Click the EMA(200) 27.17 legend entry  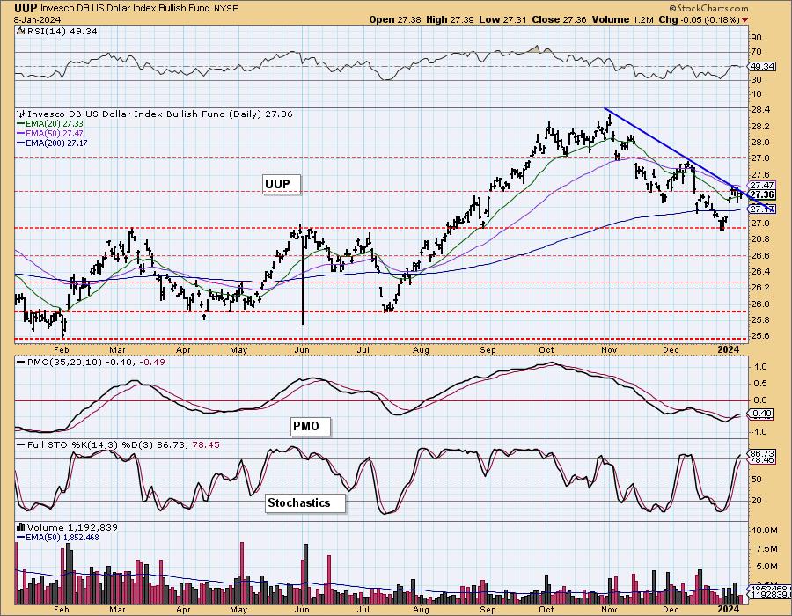(x=53, y=143)
